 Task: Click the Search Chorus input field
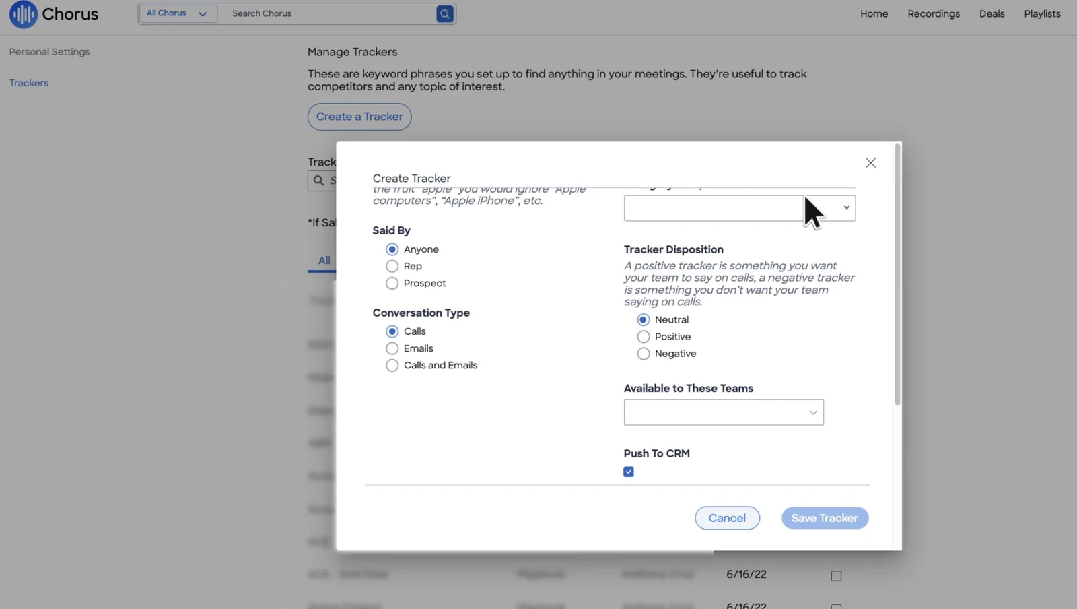327,13
